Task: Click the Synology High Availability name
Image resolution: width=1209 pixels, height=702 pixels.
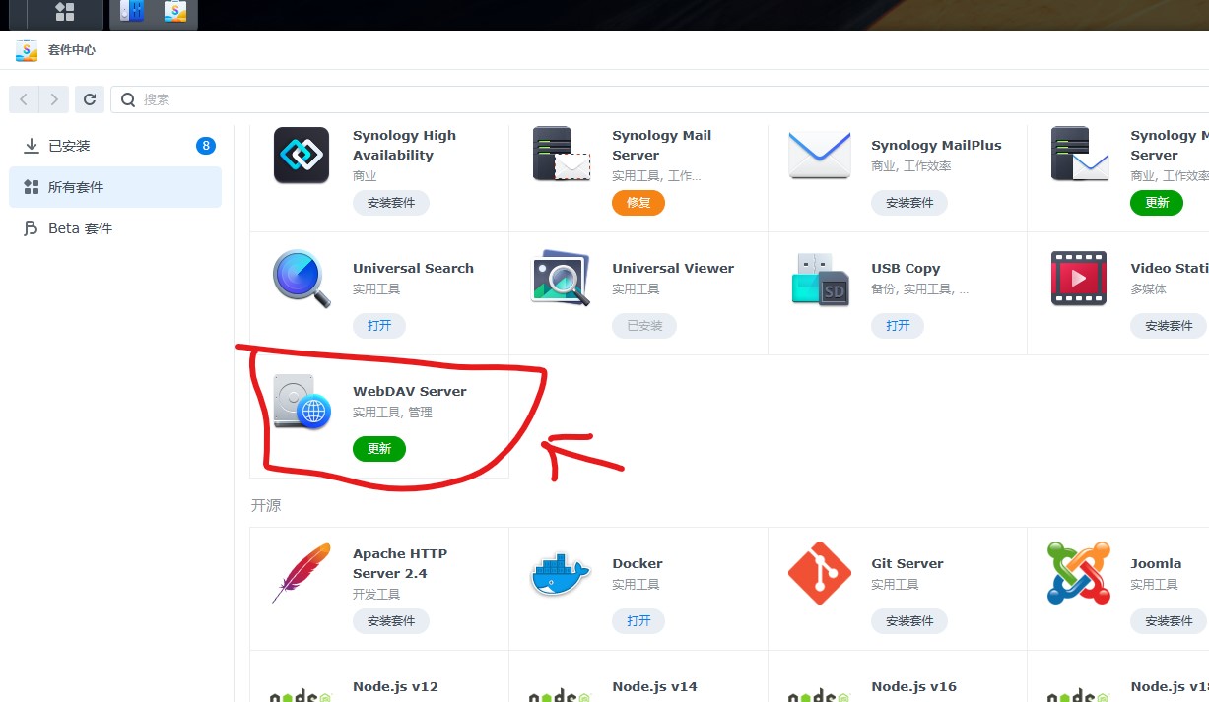Action: pos(405,146)
